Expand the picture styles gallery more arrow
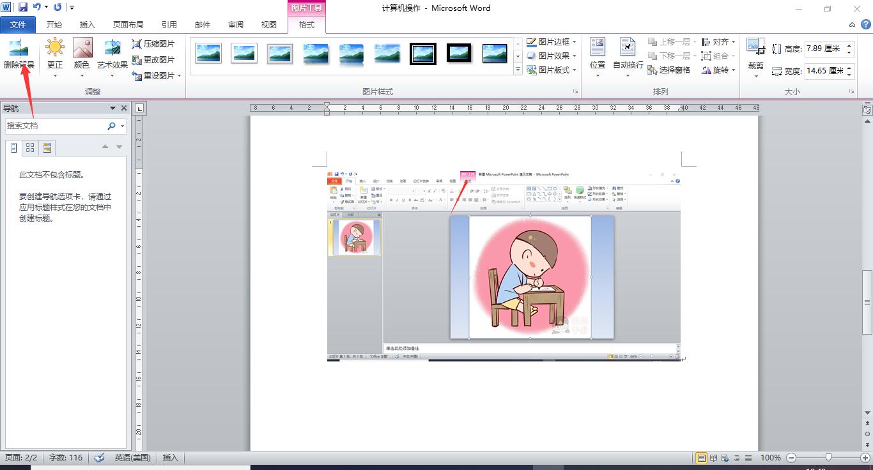Screen dimensions: 873x470 pos(518,70)
